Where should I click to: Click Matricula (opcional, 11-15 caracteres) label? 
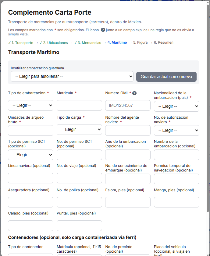(x=79, y=249)
